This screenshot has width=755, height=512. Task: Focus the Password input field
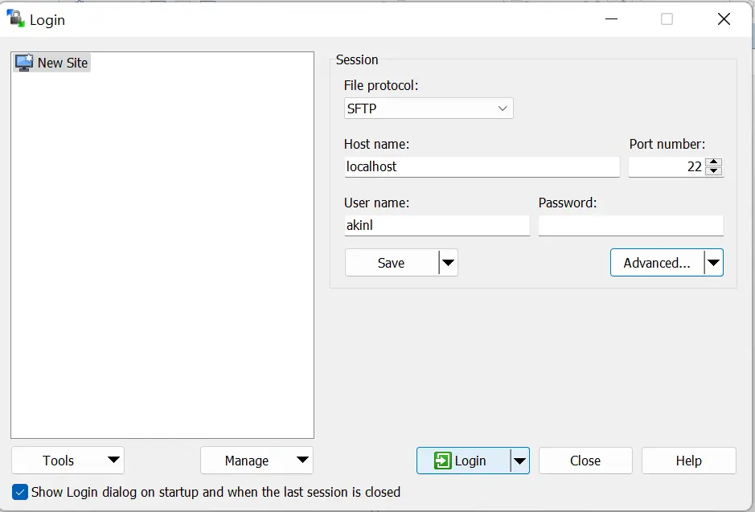(x=630, y=225)
